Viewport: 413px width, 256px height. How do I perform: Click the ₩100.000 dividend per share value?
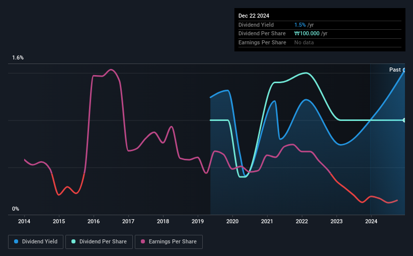pos(307,34)
